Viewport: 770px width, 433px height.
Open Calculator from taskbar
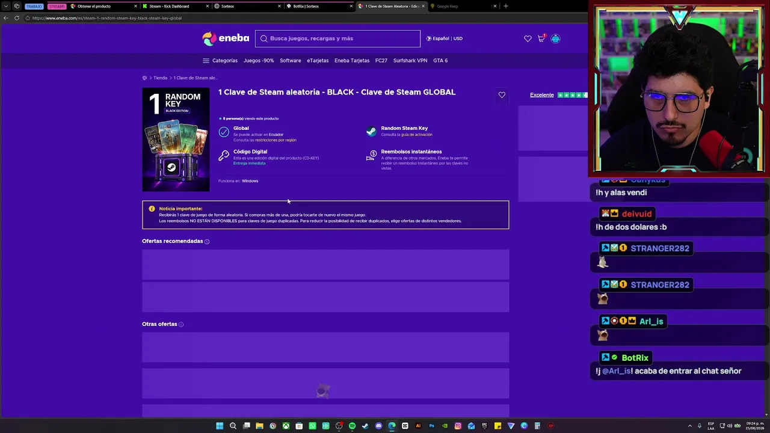point(537,426)
